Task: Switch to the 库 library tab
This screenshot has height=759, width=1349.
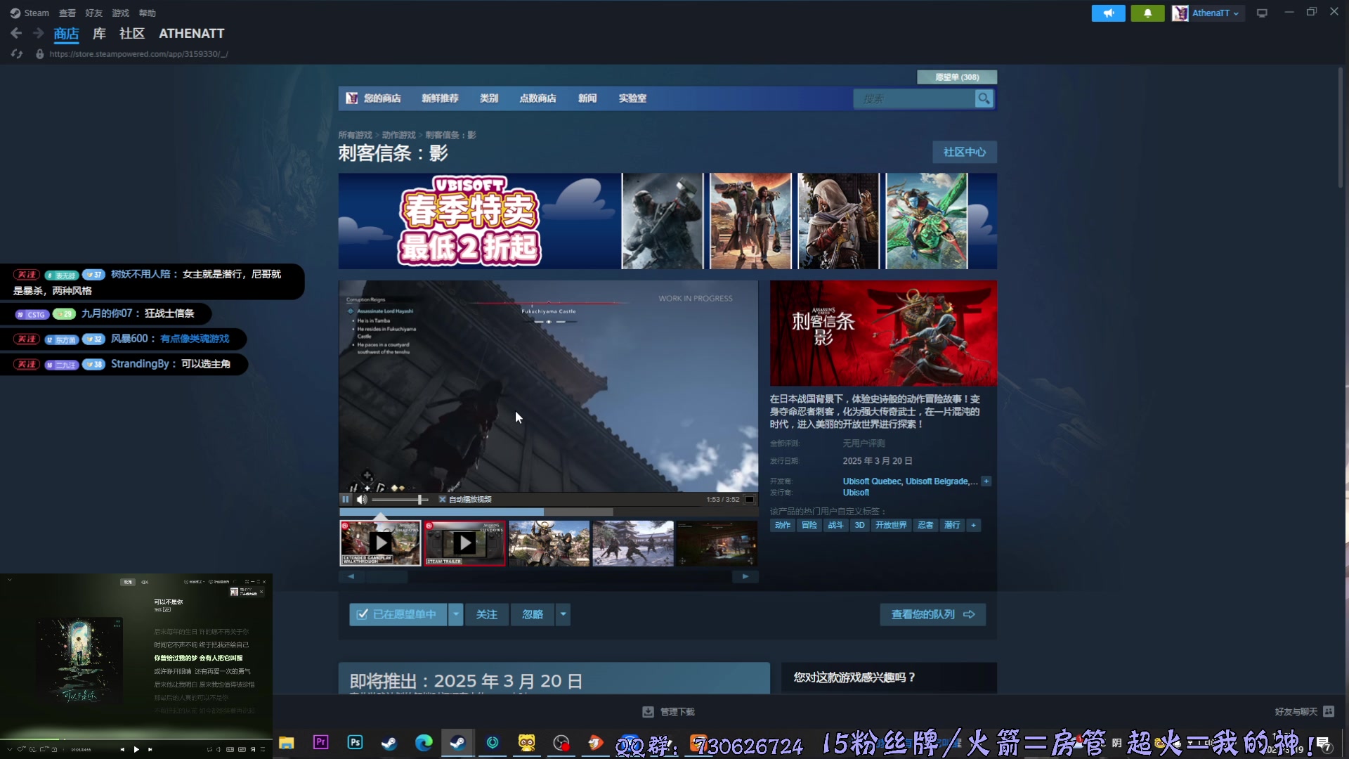Action: pos(99,33)
